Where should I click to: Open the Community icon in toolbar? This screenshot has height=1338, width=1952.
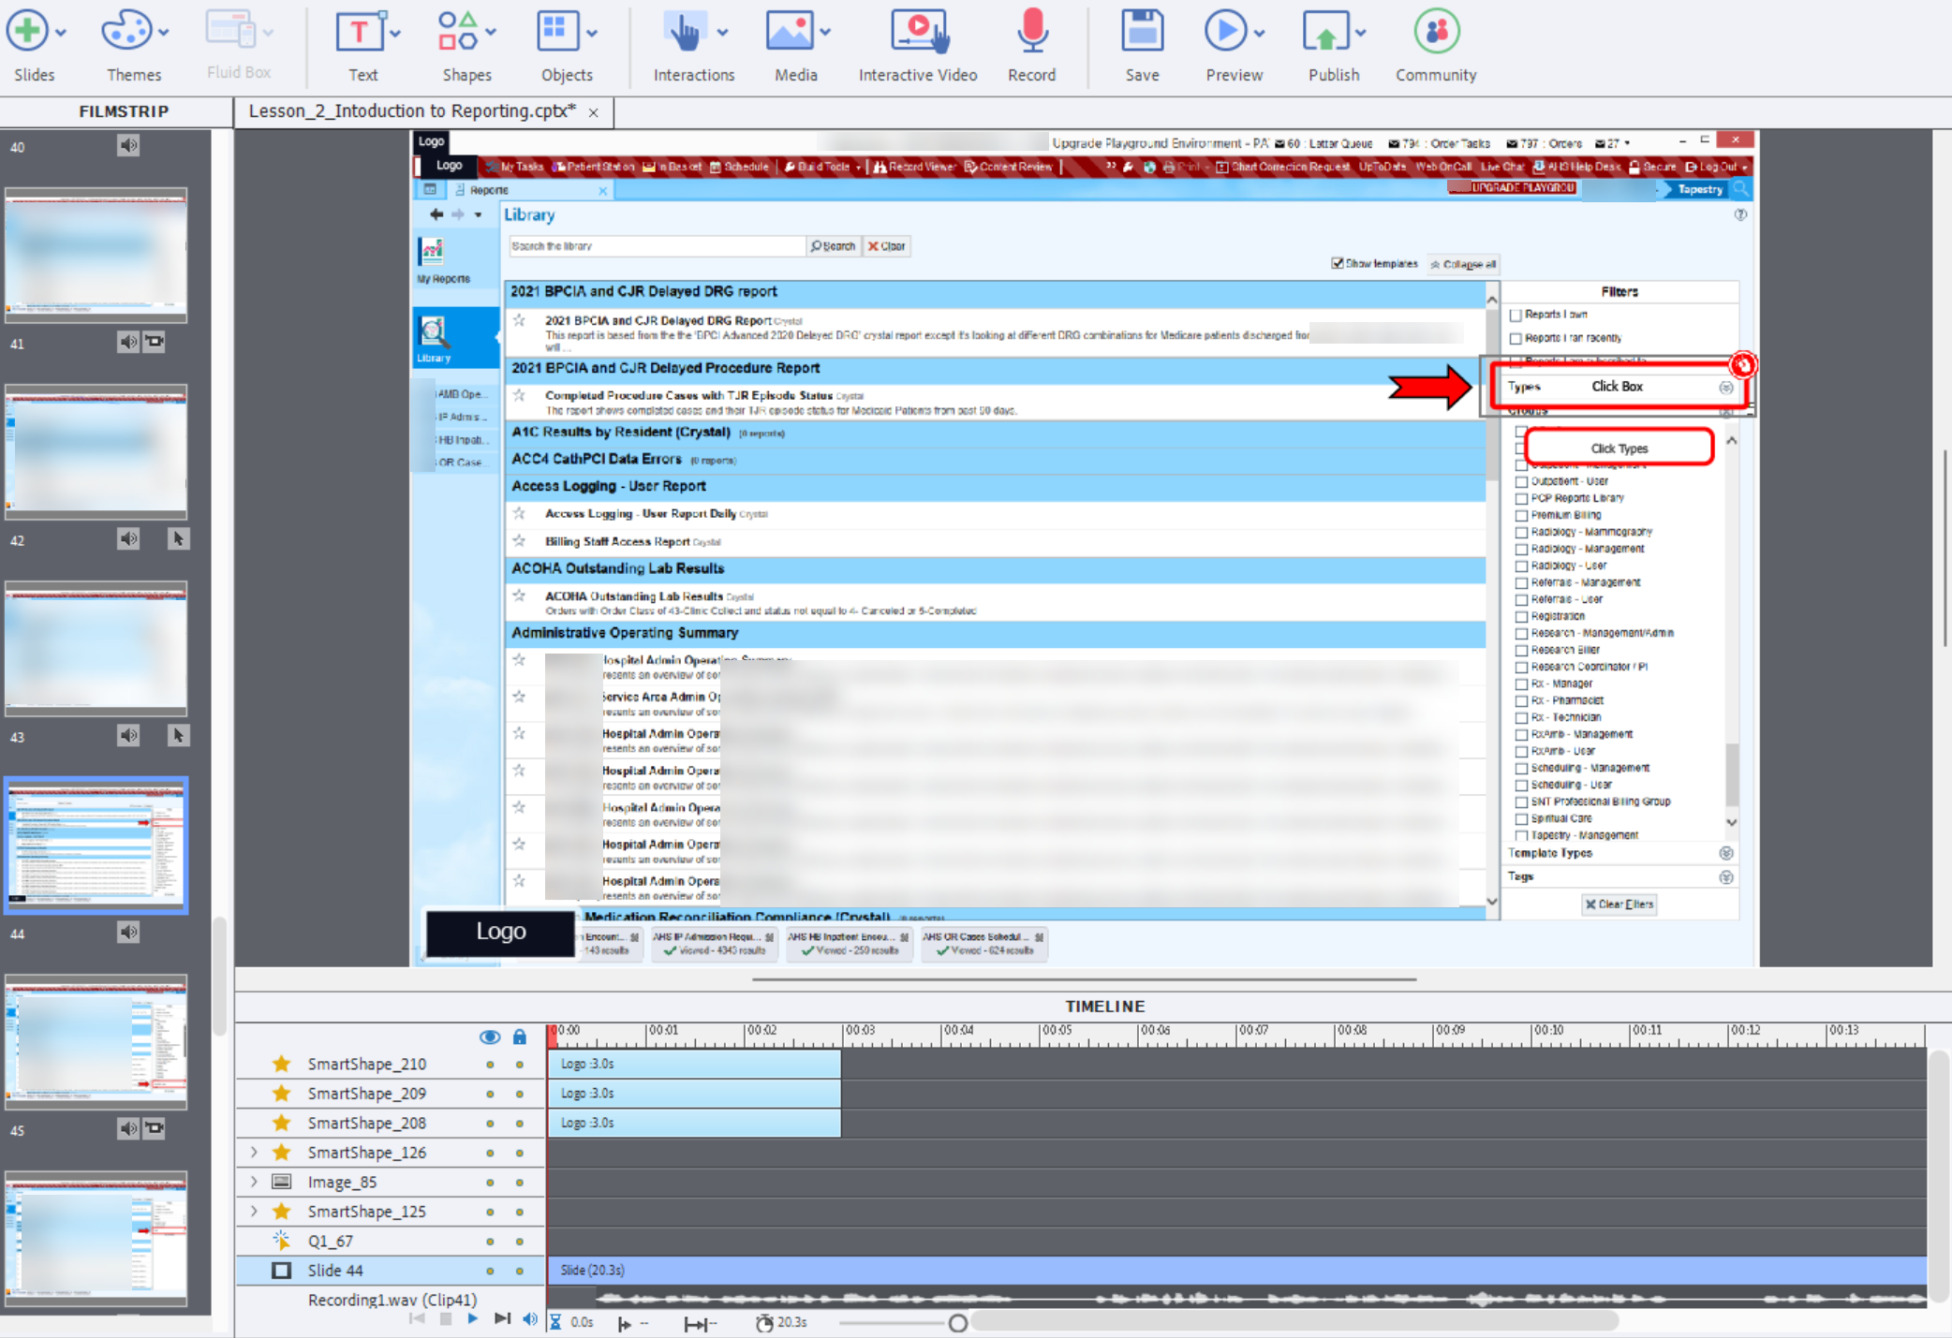[x=1435, y=33]
